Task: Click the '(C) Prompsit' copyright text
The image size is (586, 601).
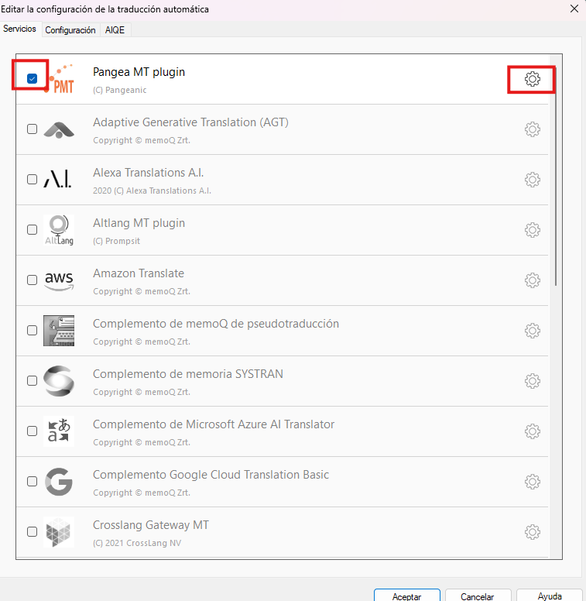Action: [116, 241]
